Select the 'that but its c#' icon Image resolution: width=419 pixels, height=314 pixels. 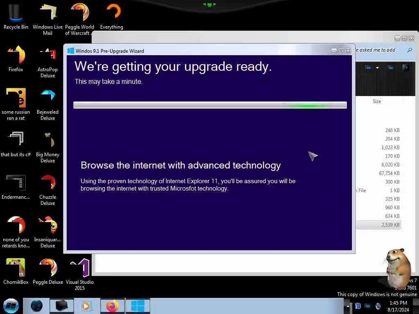click(x=16, y=144)
